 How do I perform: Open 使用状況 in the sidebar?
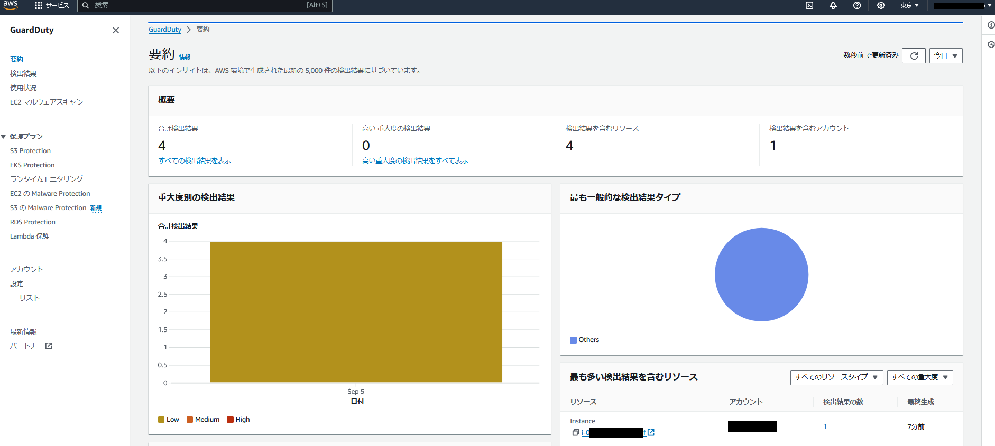coord(23,88)
